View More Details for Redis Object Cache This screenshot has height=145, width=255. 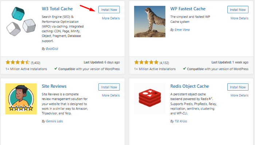(239, 95)
